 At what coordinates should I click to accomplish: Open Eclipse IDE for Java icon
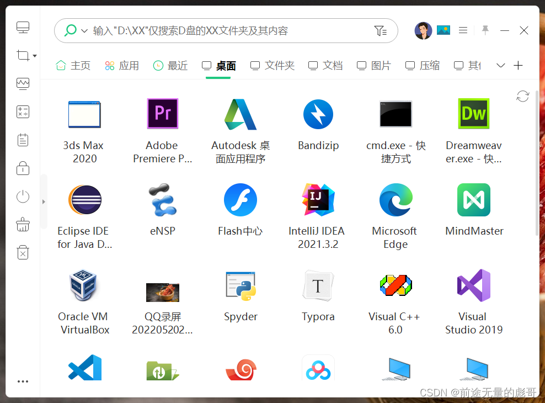click(84, 200)
